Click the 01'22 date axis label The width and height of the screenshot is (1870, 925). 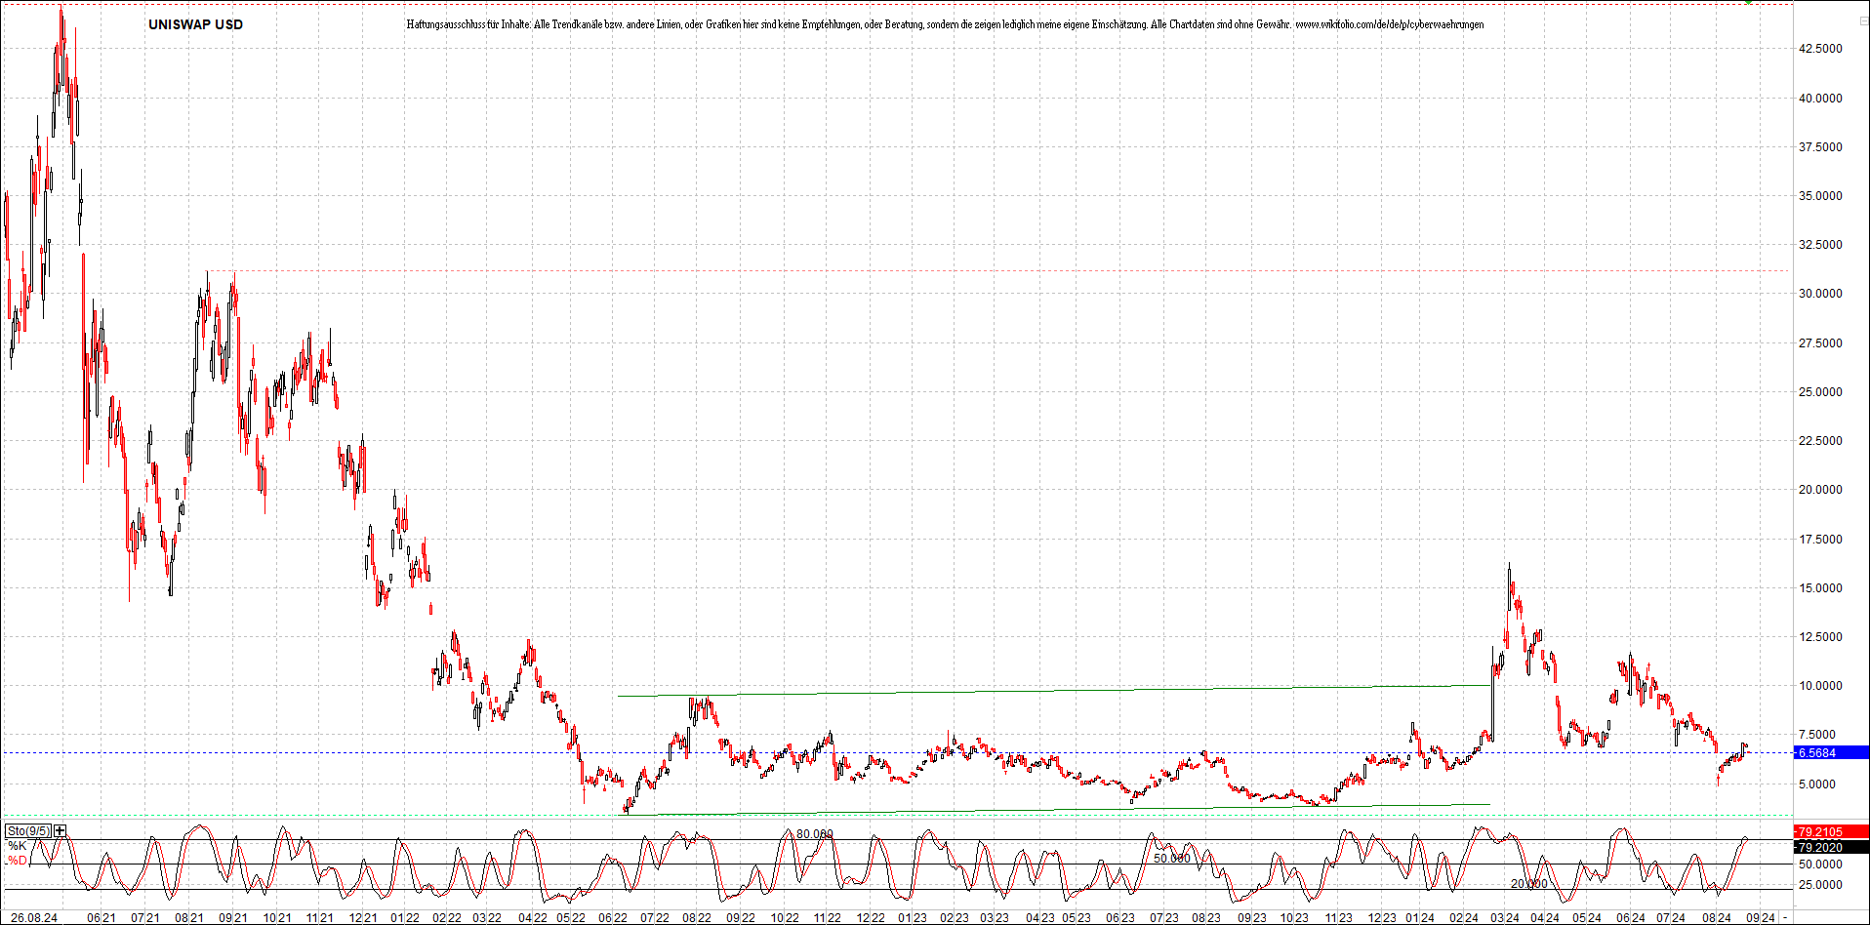pos(405,918)
